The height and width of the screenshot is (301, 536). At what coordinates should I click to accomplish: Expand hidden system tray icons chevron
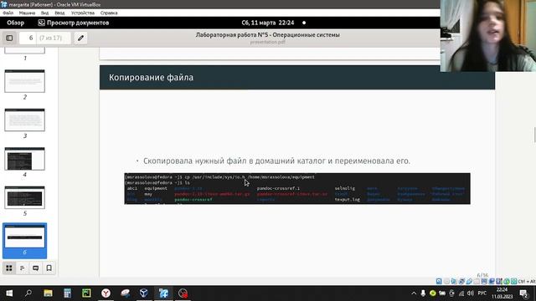pyautogui.click(x=414, y=293)
